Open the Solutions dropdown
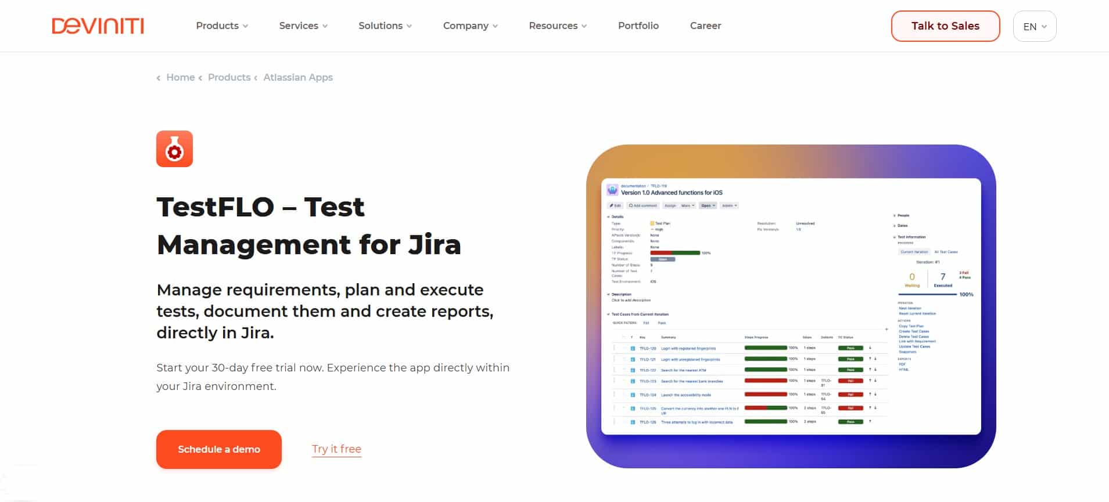Screen dimensions: 1109x502 click(385, 26)
